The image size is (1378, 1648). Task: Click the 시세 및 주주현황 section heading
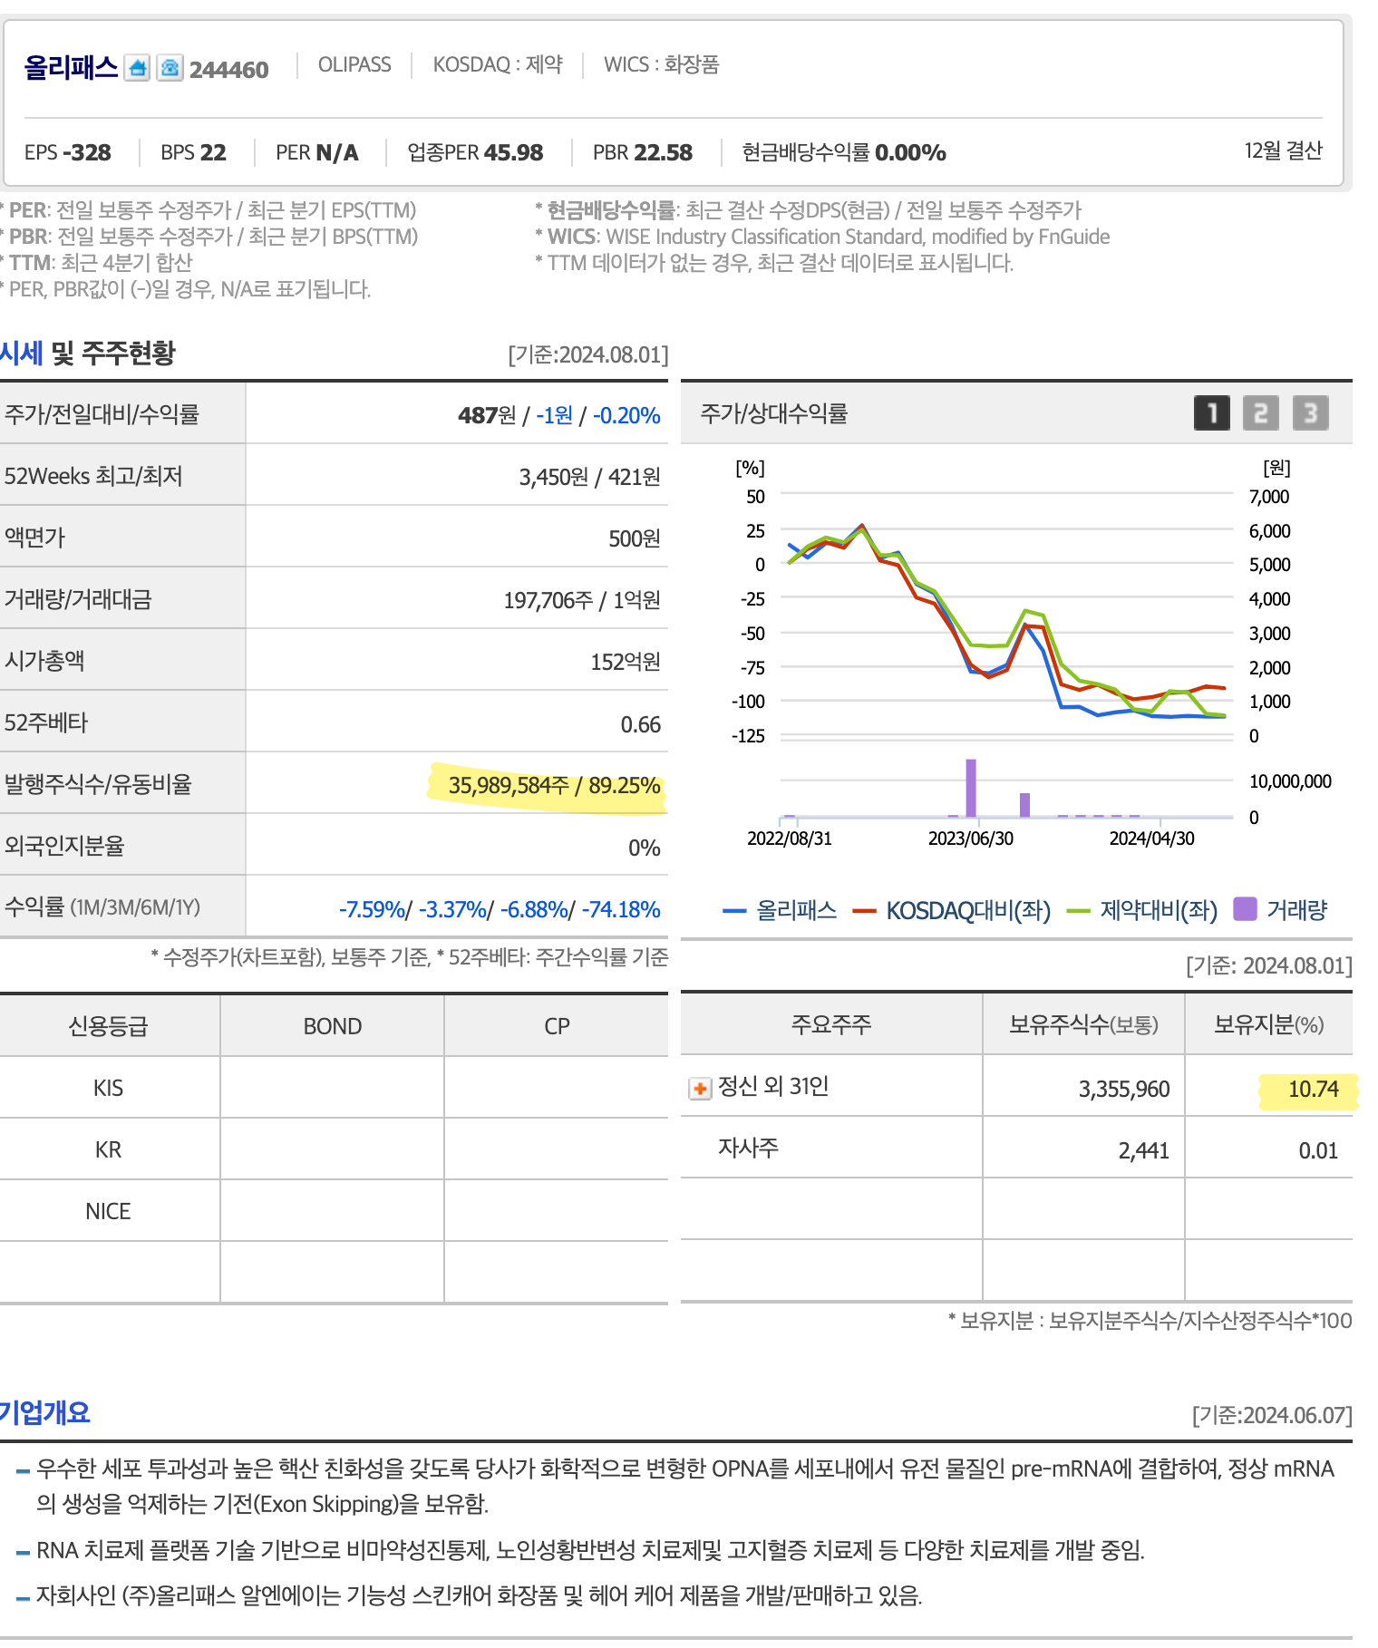87,353
